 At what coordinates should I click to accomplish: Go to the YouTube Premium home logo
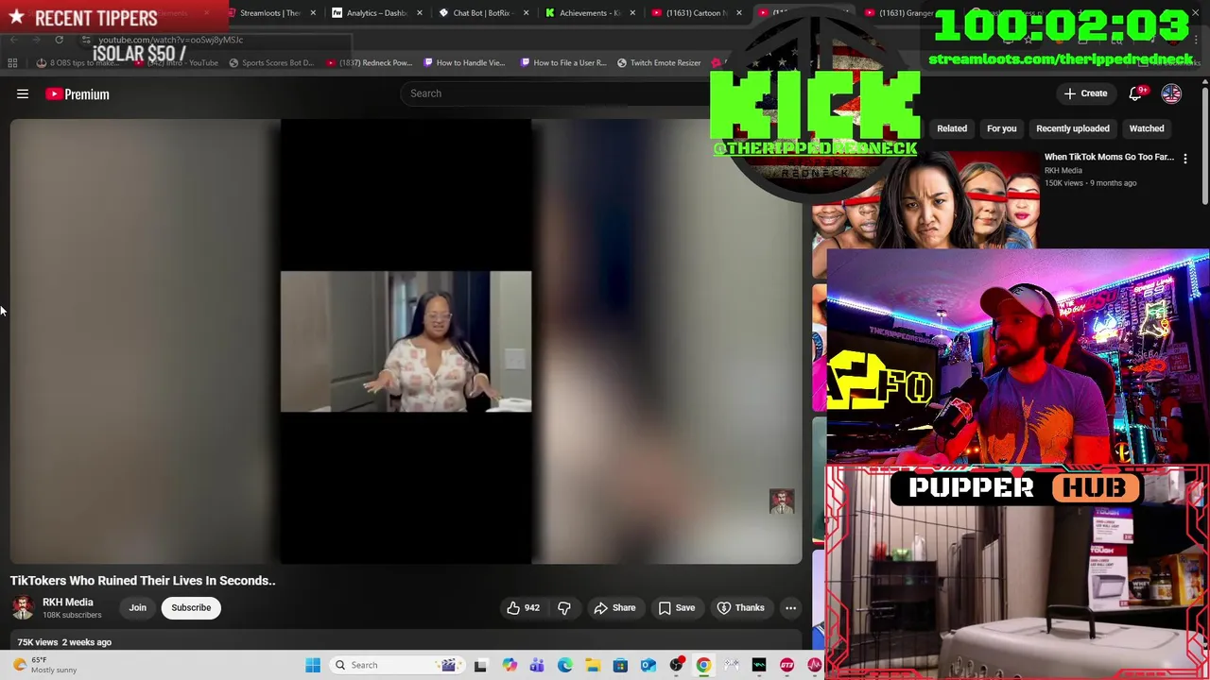pyautogui.click(x=78, y=93)
